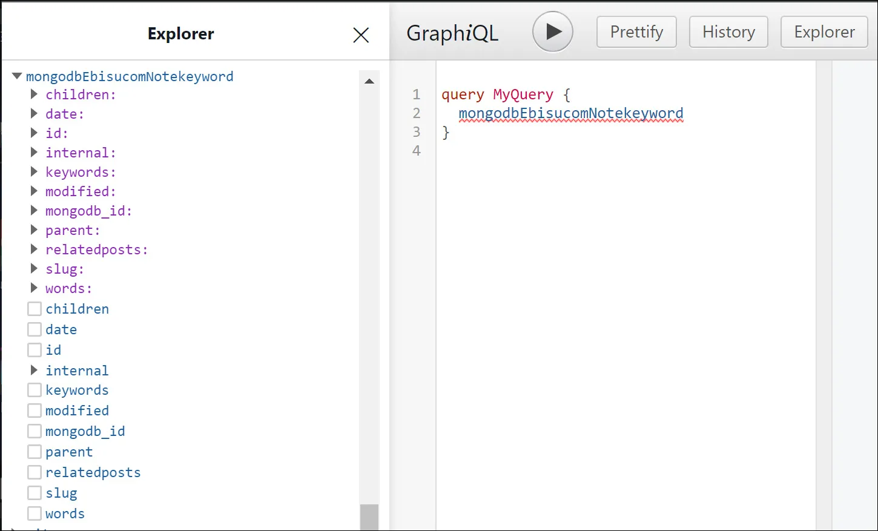Expand the keywords: argument arrow
This screenshot has height=531, width=878.
[35, 172]
